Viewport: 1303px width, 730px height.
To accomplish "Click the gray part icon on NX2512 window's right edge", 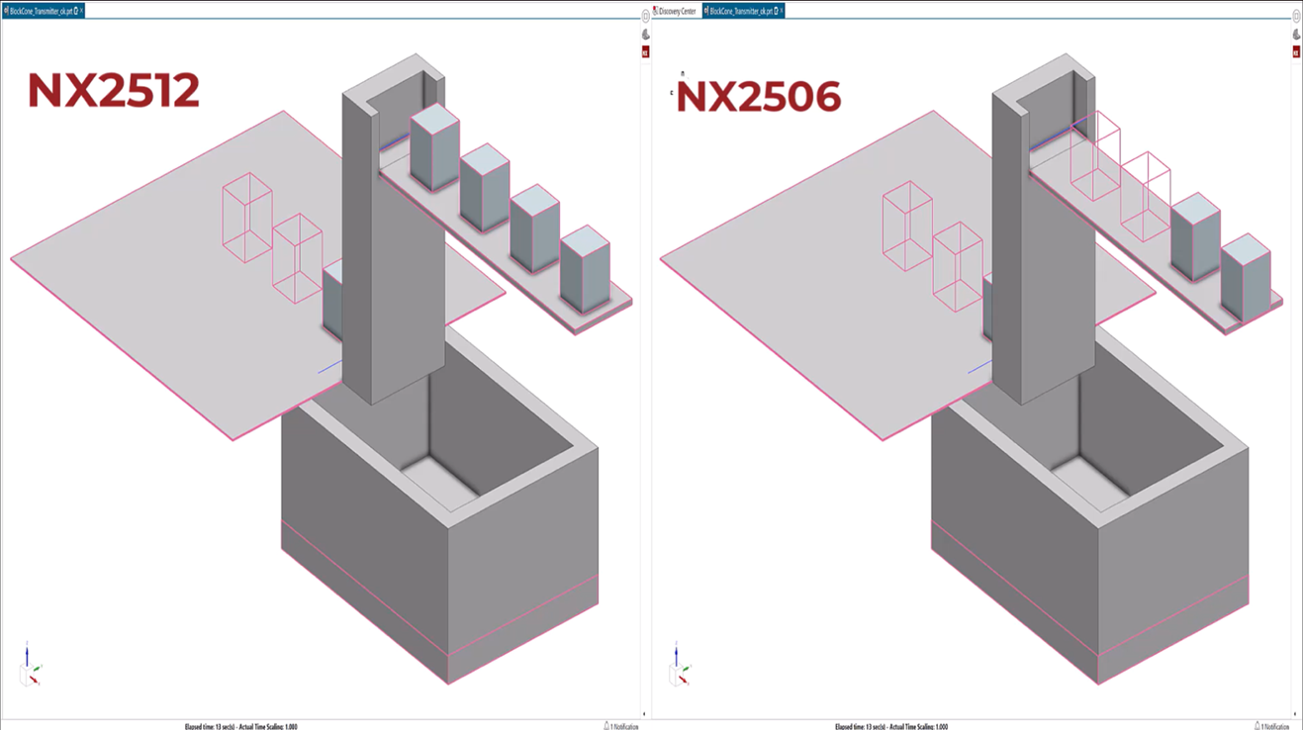I will pyautogui.click(x=646, y=35).
